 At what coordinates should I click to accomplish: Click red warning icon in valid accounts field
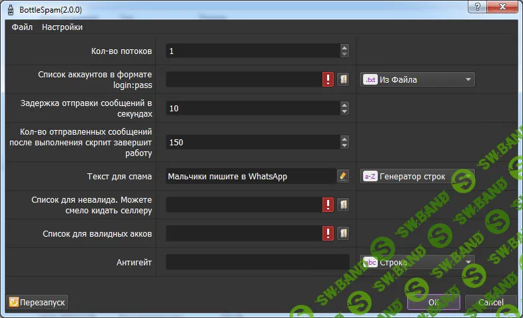(328, 233)
